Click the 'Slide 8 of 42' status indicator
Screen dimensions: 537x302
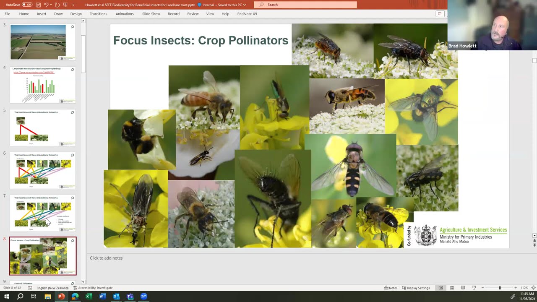12,288
